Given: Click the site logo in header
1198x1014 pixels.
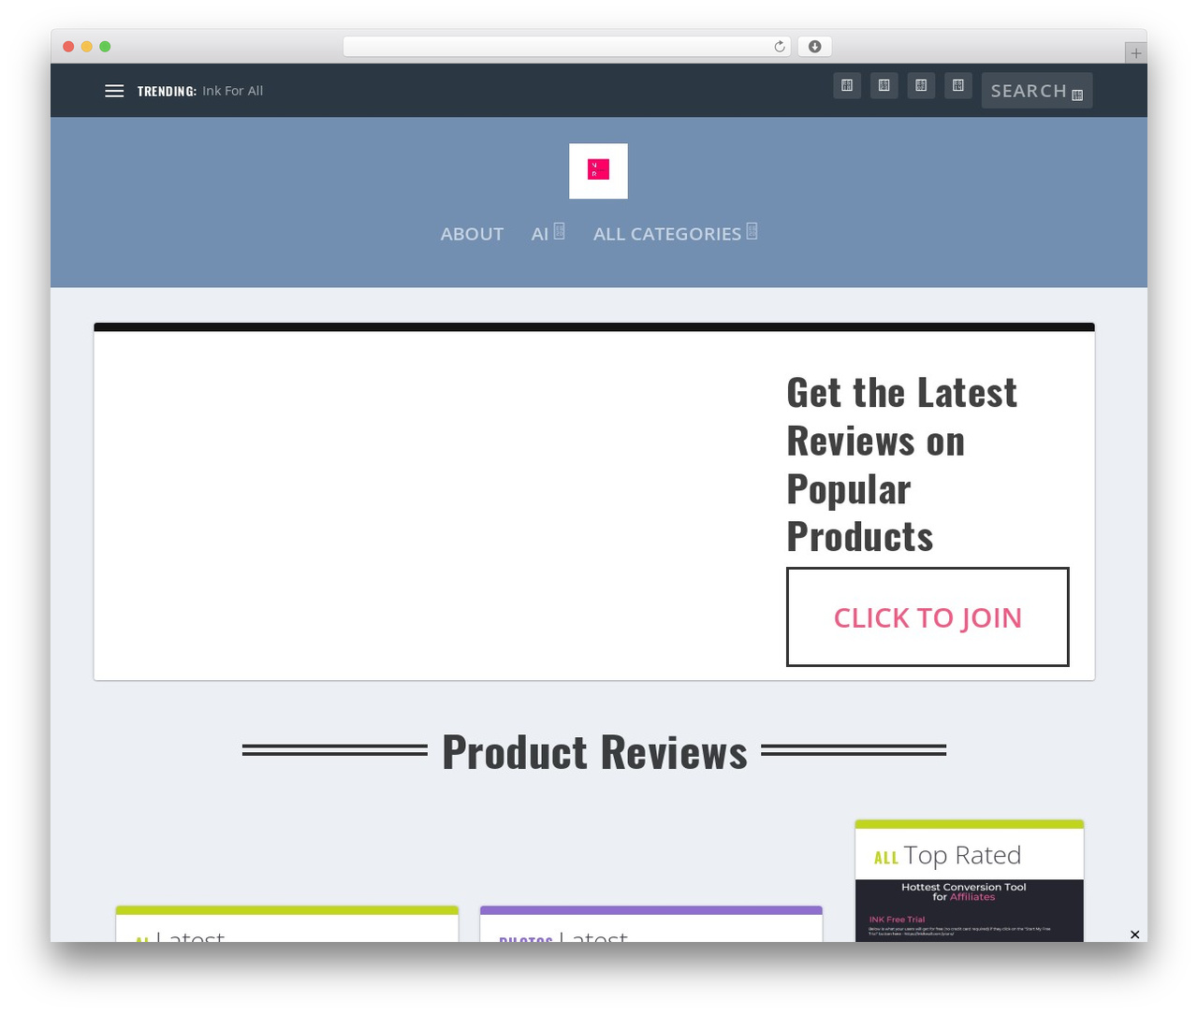Looking at the screenshot, I should click(598, 171).
